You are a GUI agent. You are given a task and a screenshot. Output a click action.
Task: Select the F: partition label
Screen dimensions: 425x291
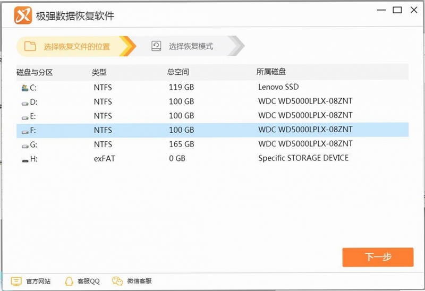point(33,131)
